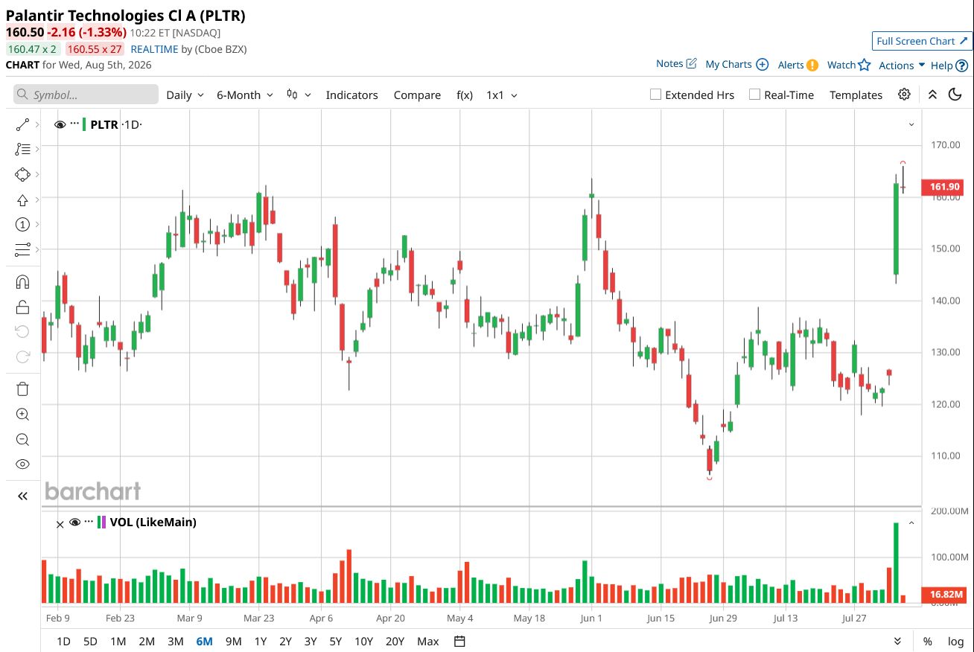Check the Real-Time checkbox

[754, 95]
